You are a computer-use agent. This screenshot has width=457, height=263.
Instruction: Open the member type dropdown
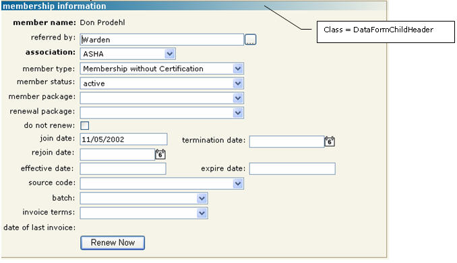162,69
